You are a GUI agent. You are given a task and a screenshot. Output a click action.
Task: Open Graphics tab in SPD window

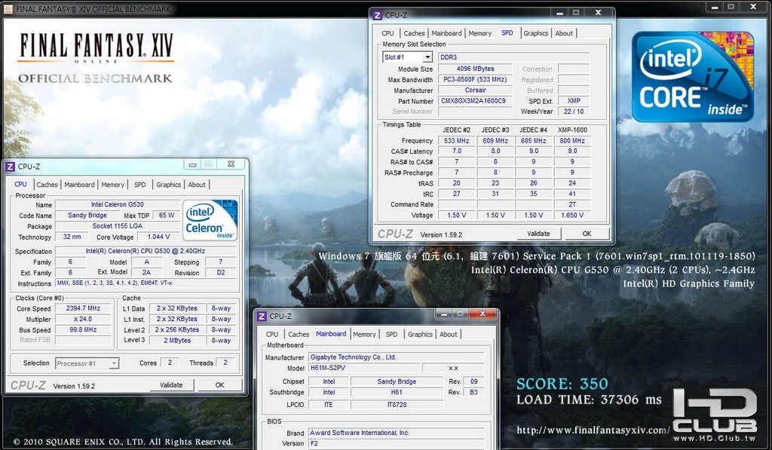[536, 33]
